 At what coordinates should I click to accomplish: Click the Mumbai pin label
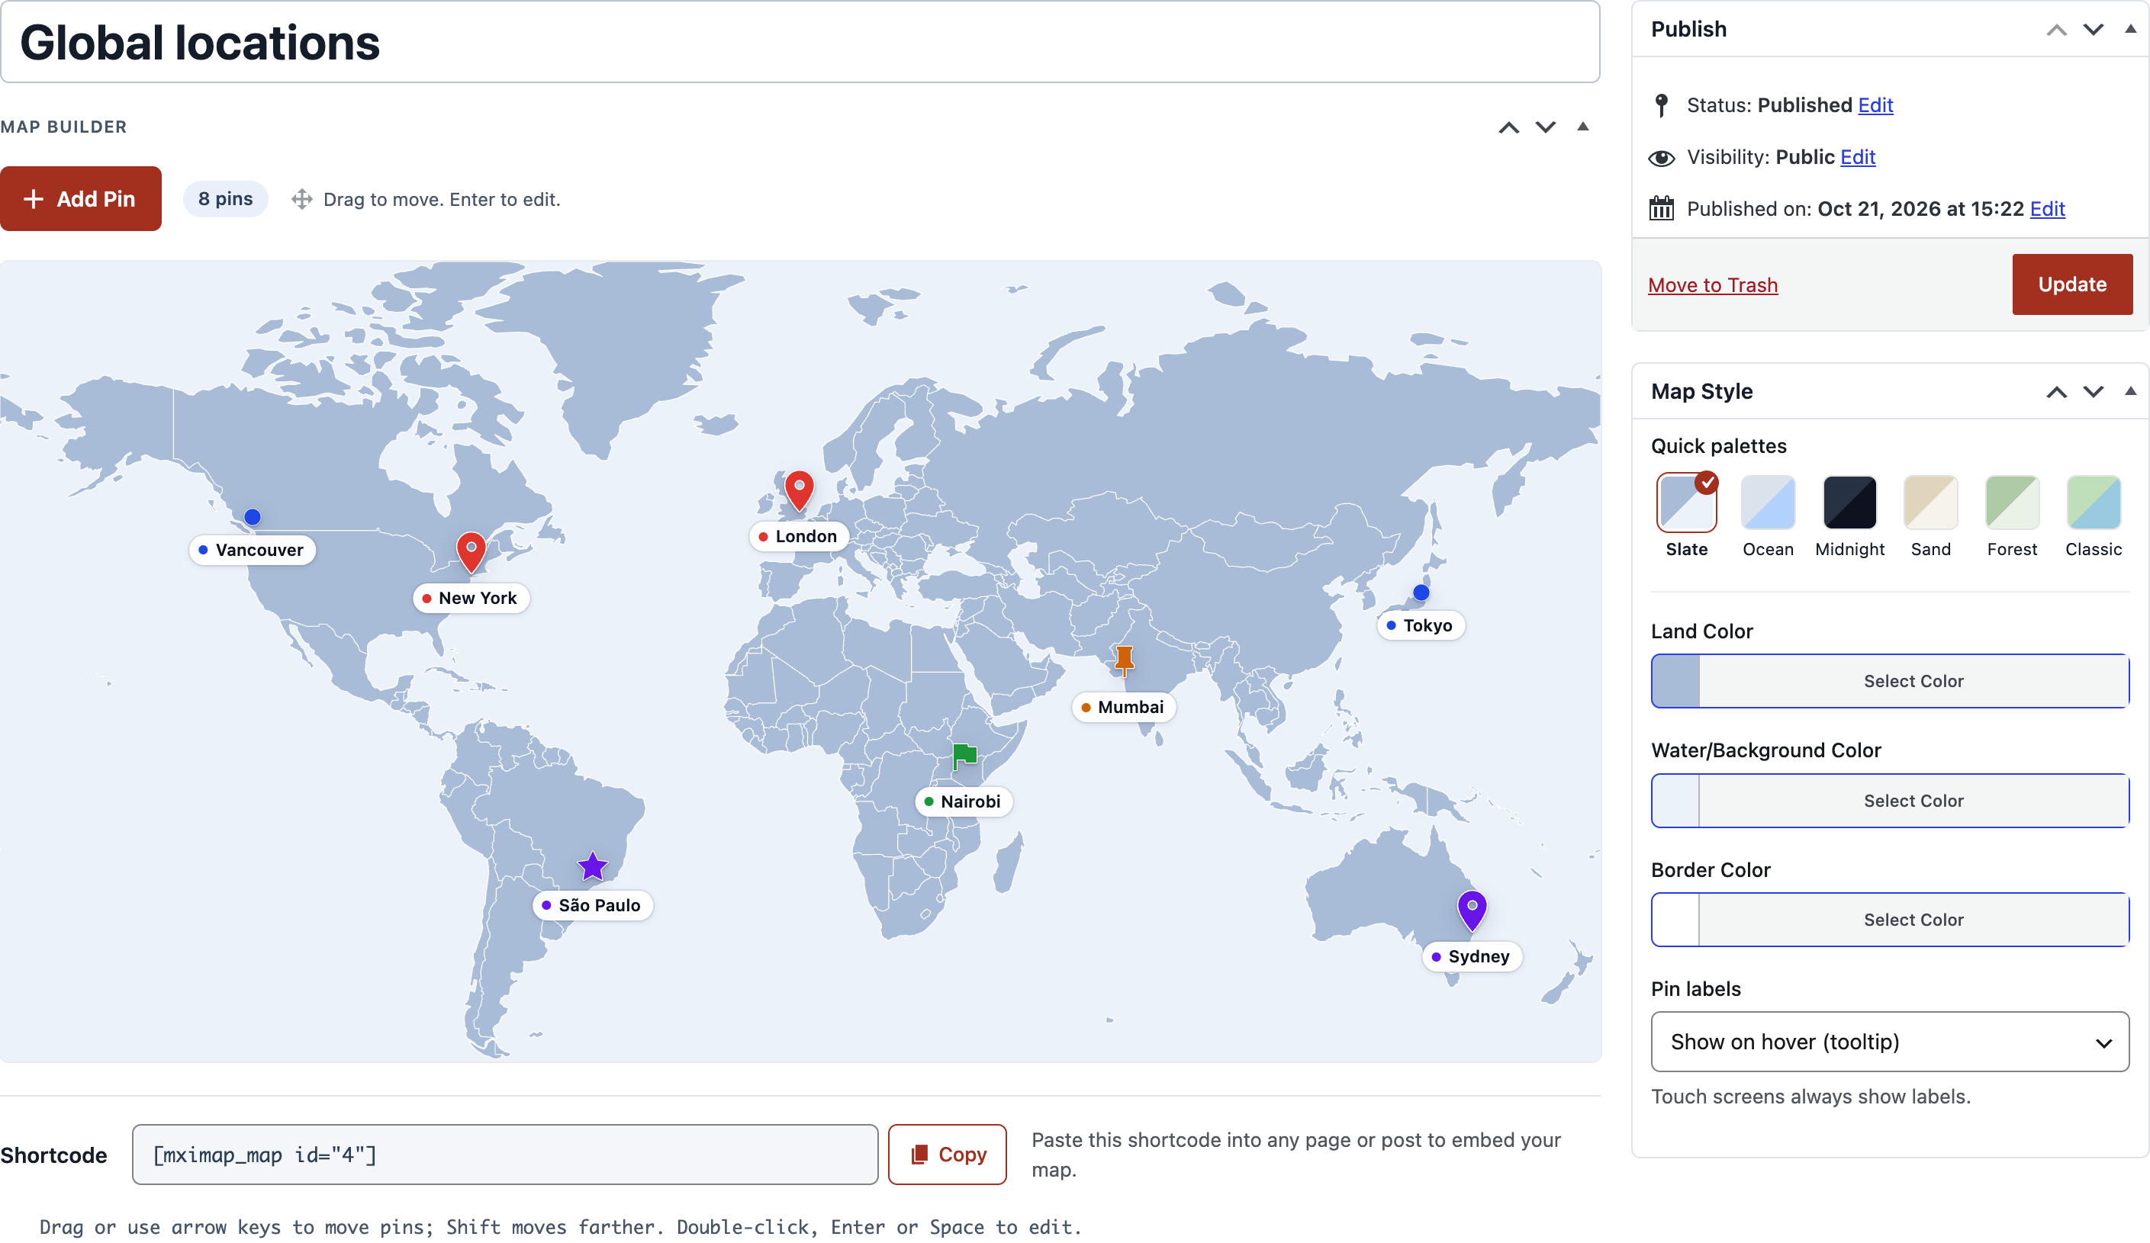point(1123,708)
